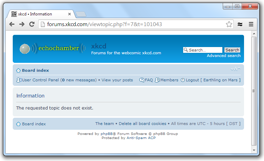264x161 pixels.
Task: Open the top Board index link
Action: [x=35, y=70]
